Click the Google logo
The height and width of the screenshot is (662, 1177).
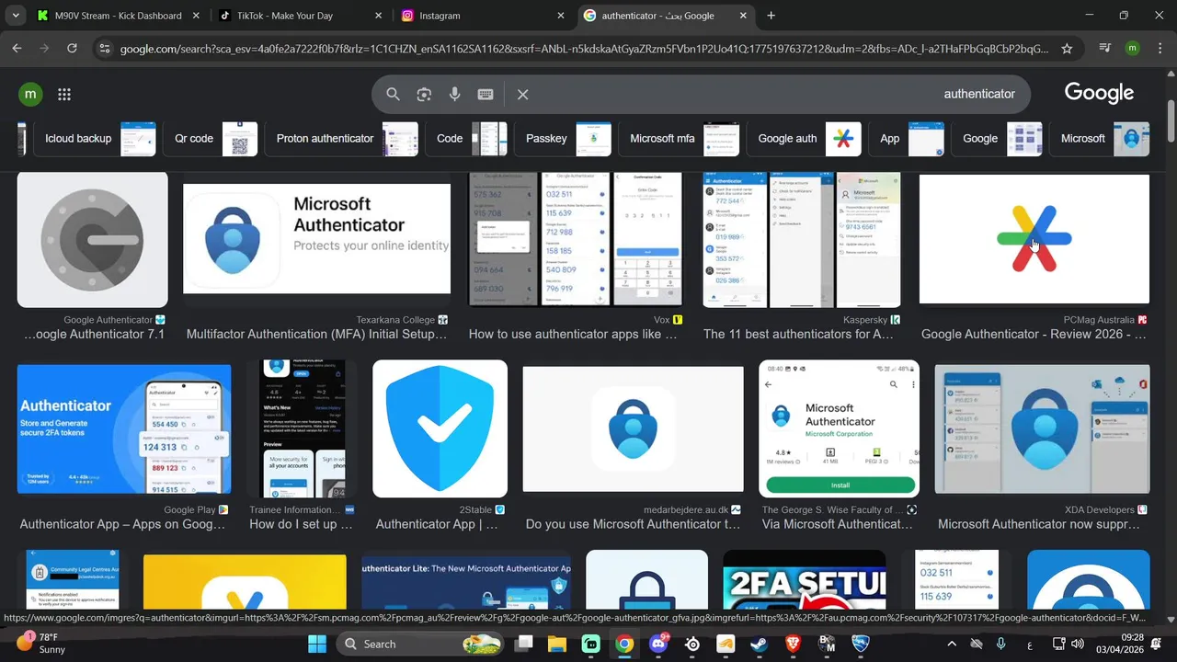[x=1099, y=93]
